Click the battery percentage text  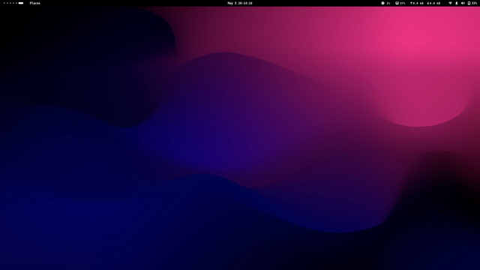[474, 3]
